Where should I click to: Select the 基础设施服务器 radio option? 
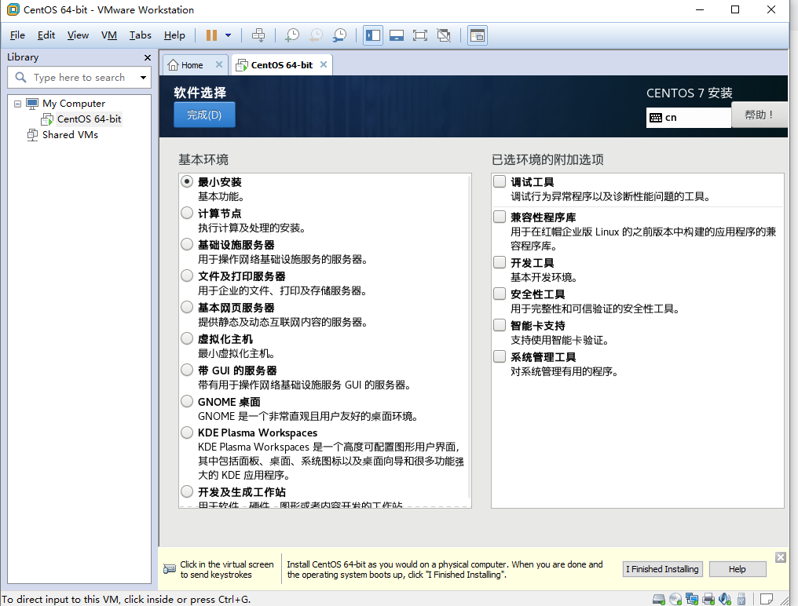(187, 244)
